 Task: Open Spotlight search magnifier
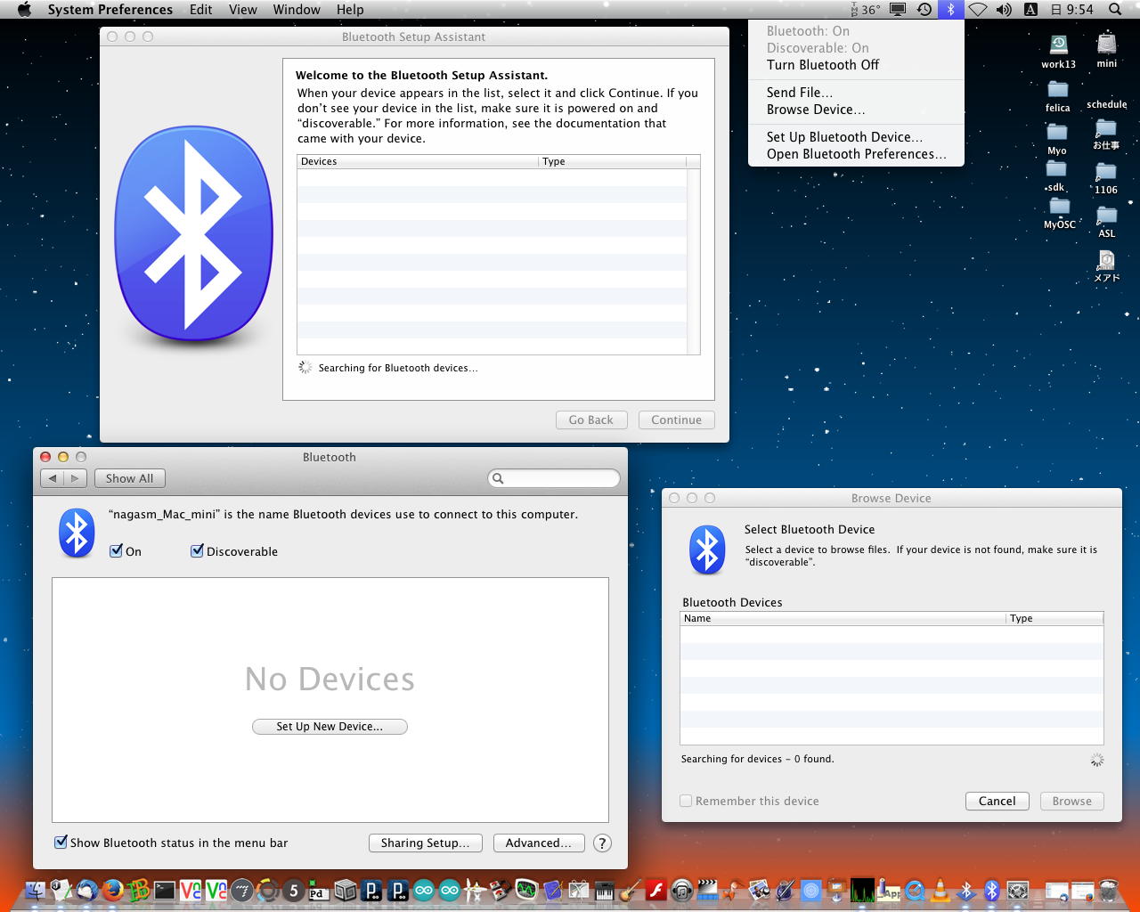(x=1115, y=10)
